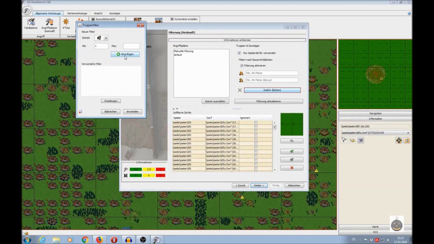Click the X icon left of Inaktiv button
This screenshot has width=434, height=244.
click(240, 90)
